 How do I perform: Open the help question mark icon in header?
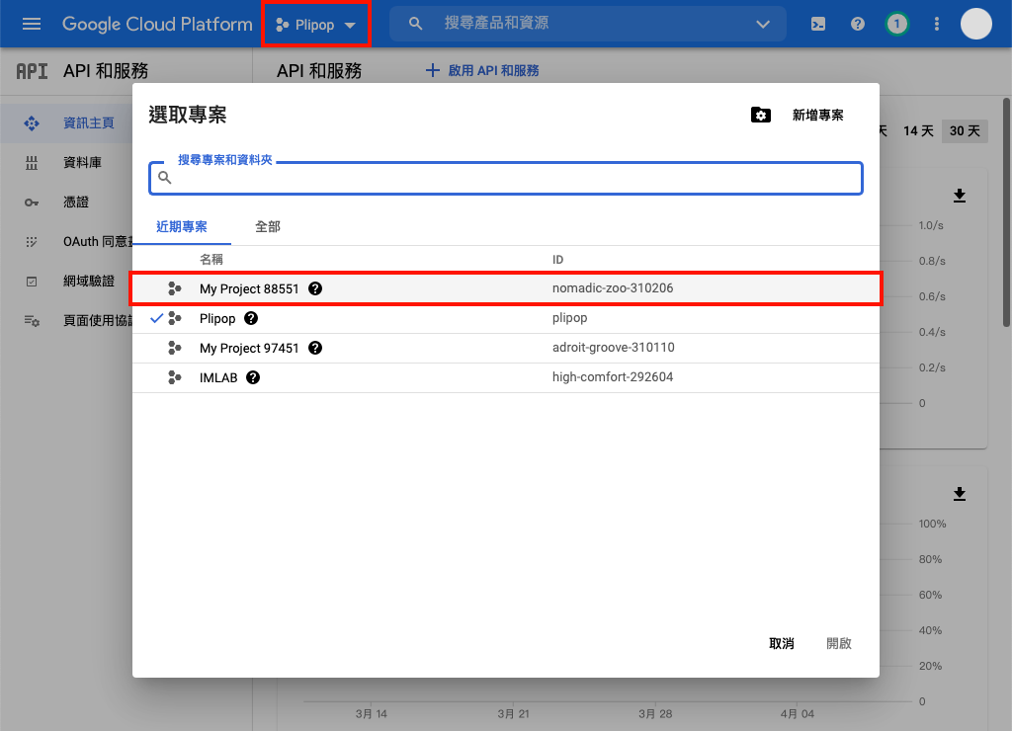pos(857,24)
